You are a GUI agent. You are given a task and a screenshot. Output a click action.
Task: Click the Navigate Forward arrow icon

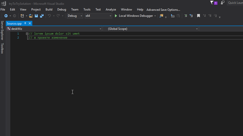tap(15, 16)
